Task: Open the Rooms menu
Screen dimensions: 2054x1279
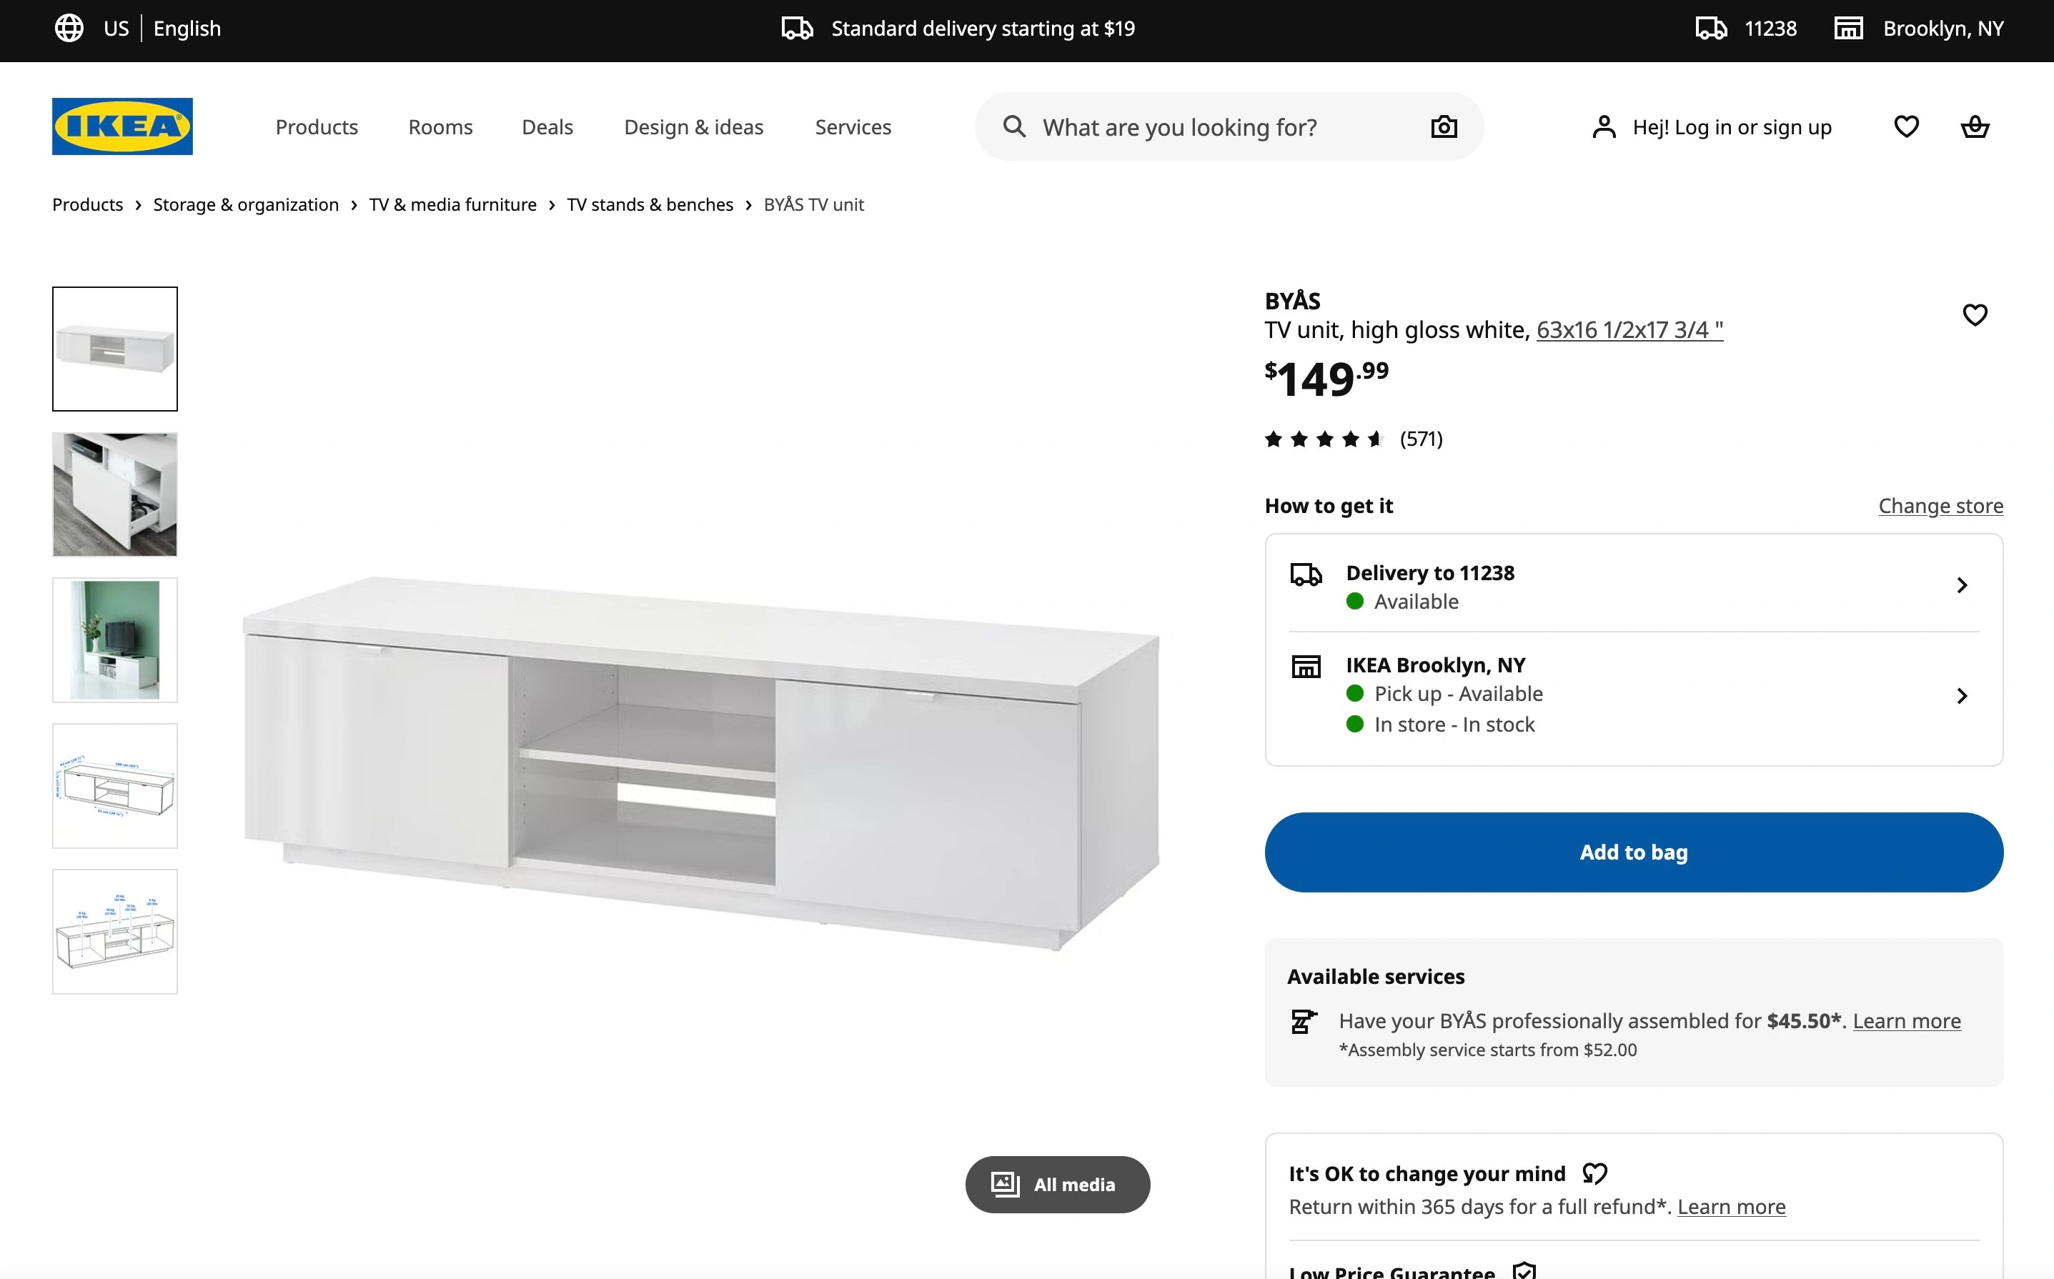Action: tap(440, 127)
